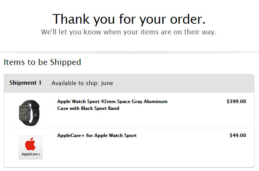Click the red Apple logo on AppleCare+ badge
The width and height of the screenshot is (259, 171).
tap(31, 145)
